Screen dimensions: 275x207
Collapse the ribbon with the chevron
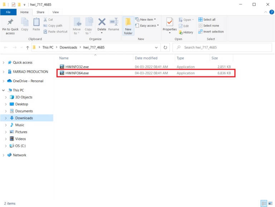(x=266, y=12)
